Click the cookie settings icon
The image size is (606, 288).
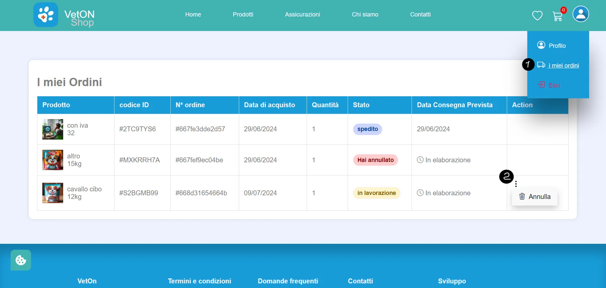click(x=21, y=260)
